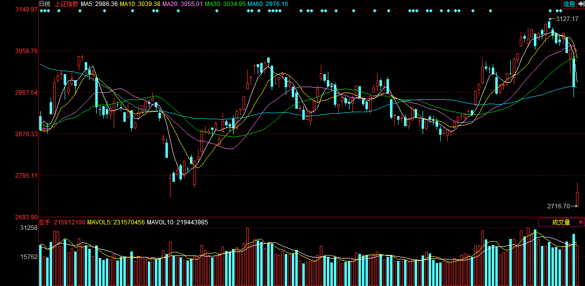Open the 信息 panel
Viewport: 585px width, 286px height.
569,4
